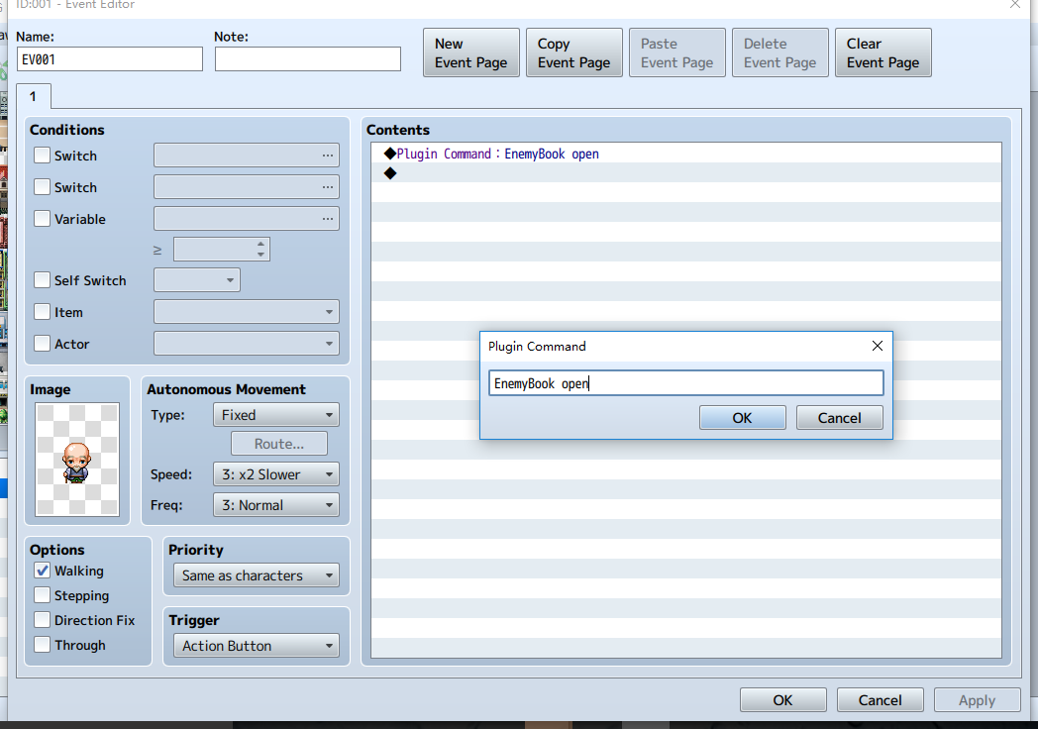
Task: Open the Priority dropdown
Action: tap(257, 575)
